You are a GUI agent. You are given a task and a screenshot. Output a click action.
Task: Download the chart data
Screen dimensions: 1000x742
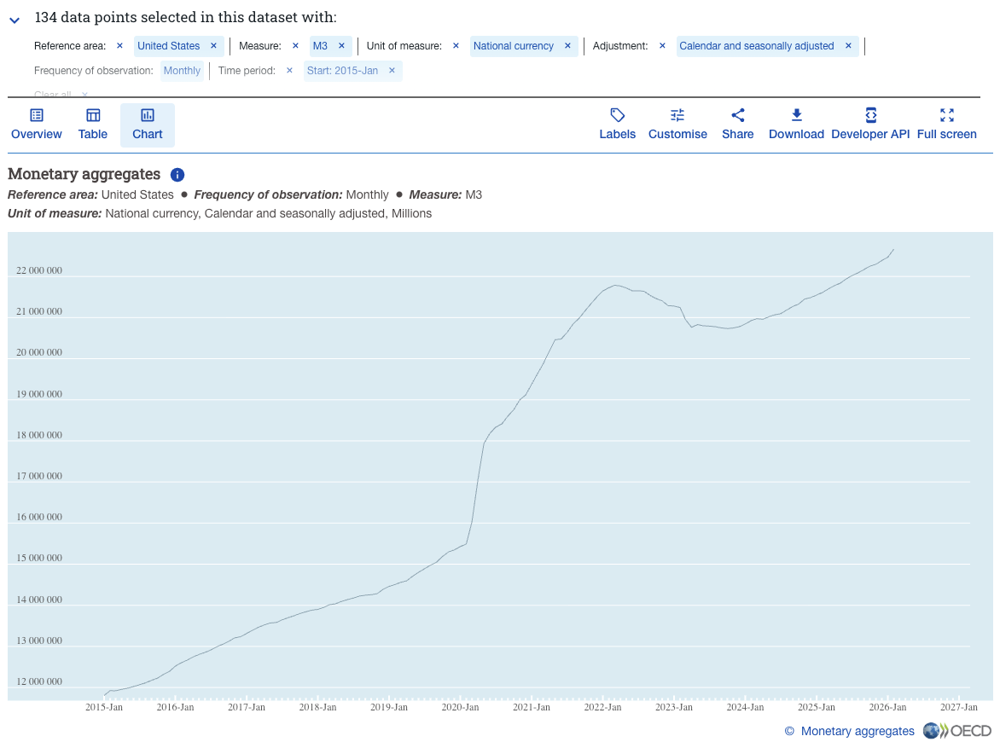coord(796,125)
